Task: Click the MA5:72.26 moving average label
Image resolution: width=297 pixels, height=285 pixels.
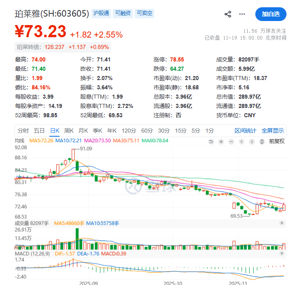Action: pyautogui.click(x=41, y=141)
